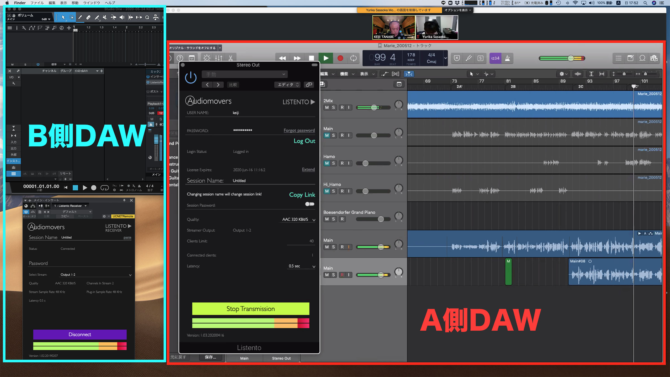
Task: Toggle the loop button in Studio One transport
Action: pos(105,188)
